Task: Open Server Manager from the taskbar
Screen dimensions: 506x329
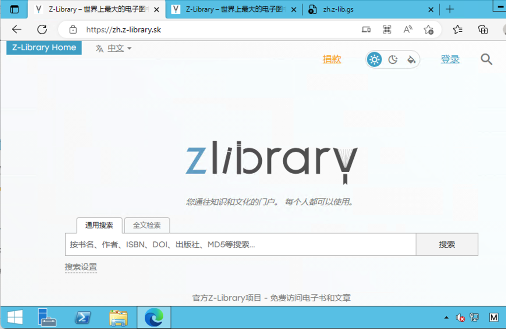Action: [47, 317]
